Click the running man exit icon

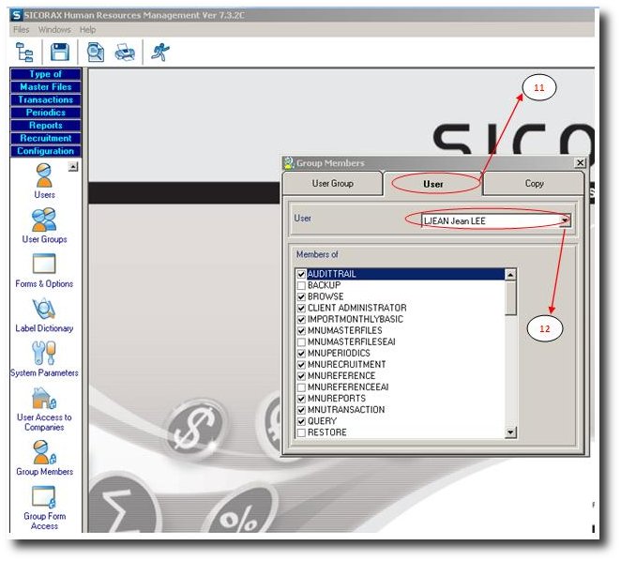tap(160, 53)
